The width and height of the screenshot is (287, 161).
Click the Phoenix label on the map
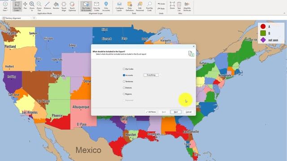(57, 115)
